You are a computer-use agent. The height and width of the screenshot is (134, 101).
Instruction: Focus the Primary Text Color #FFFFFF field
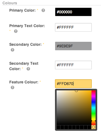tap(73, 27)
